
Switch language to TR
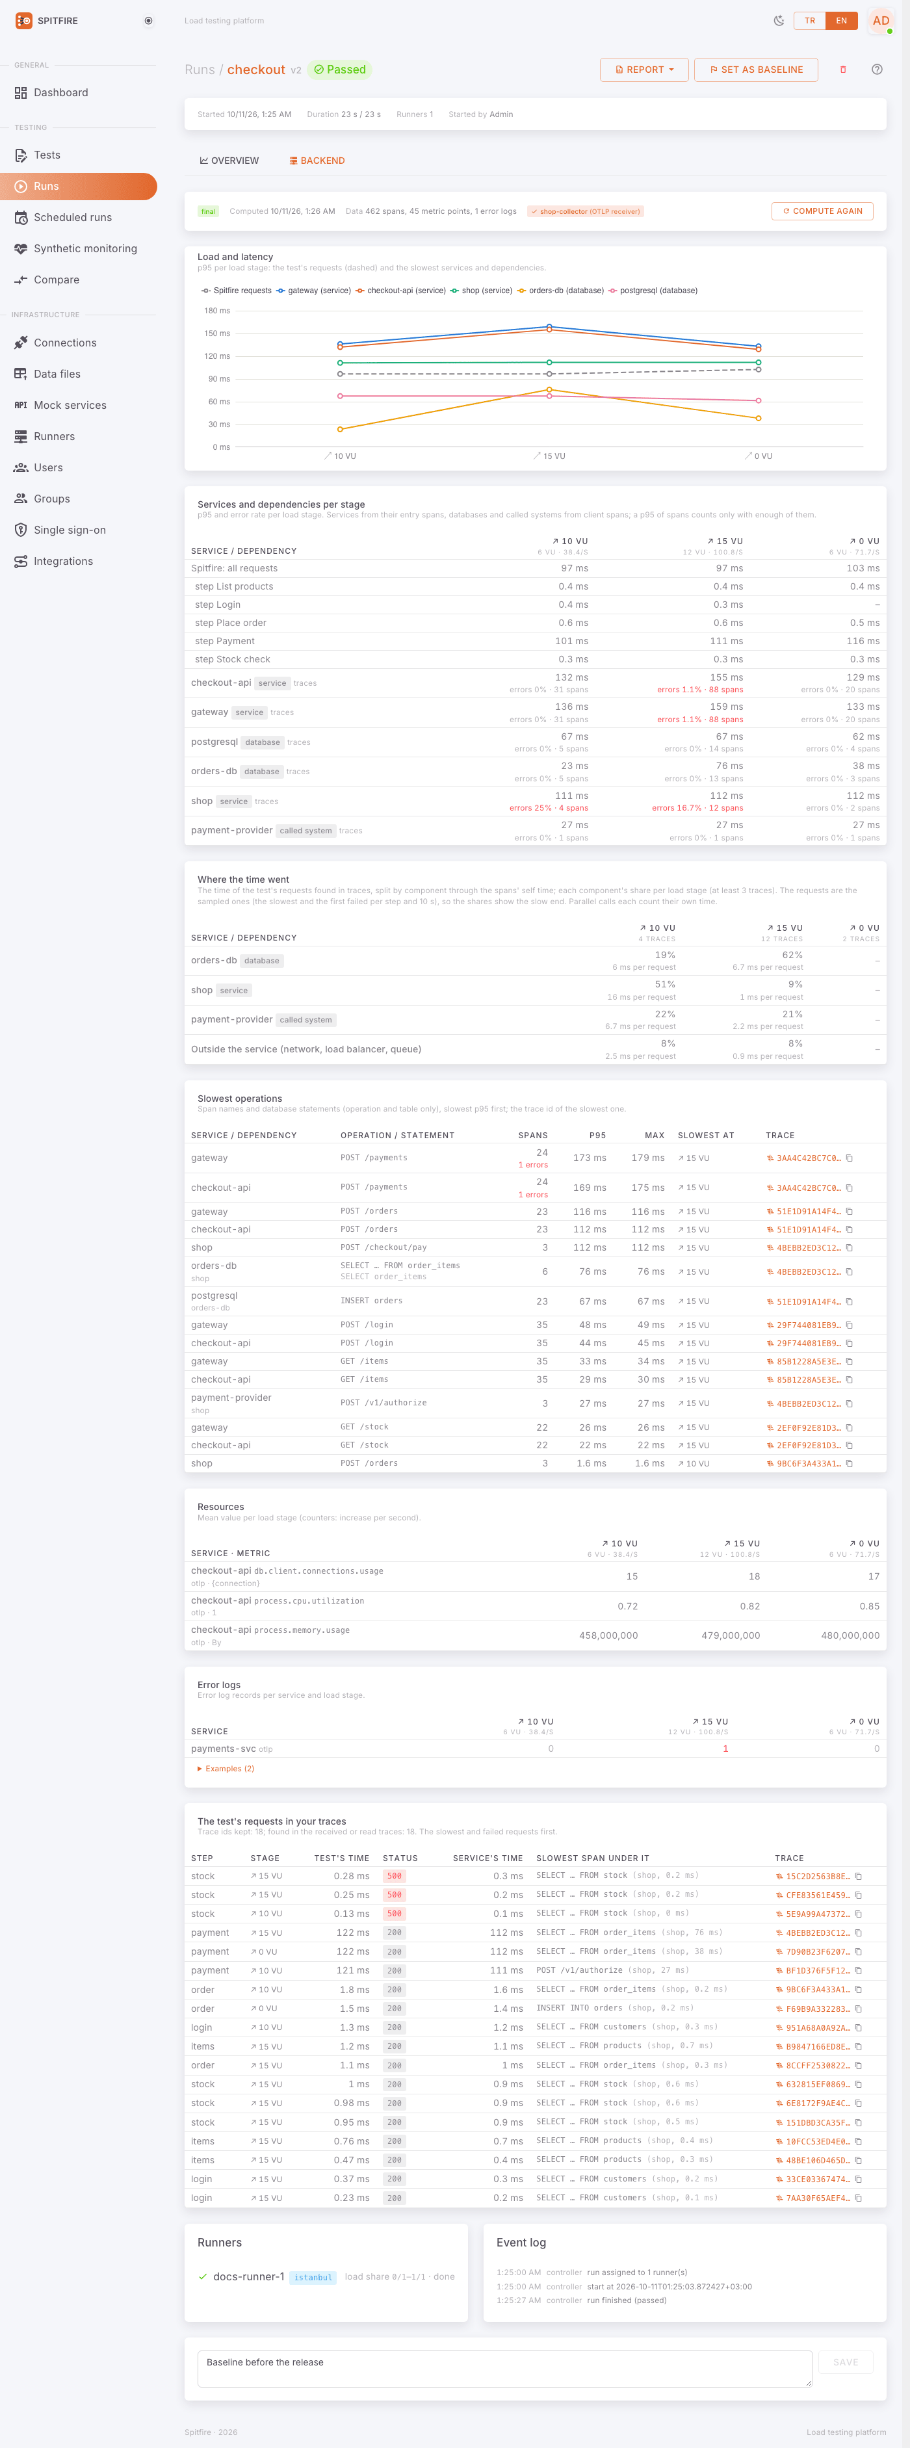[x=809, y=21]
